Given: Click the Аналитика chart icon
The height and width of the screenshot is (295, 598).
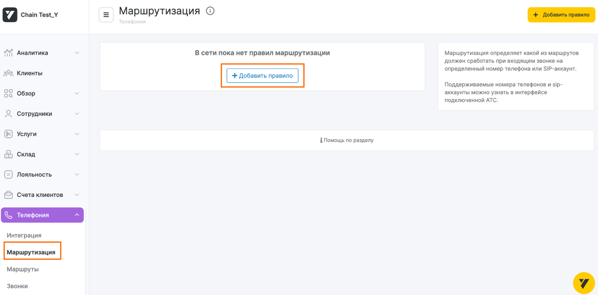Looking at the screenshot, I should click(8, 53).
